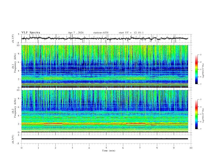Click the "6" kHz tick of ch.2 spectrogram
Screen dimensions: 215x166
[19, 107]
